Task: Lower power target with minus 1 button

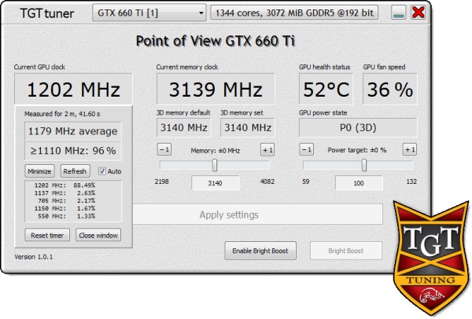Action: (x=307, y=149)
